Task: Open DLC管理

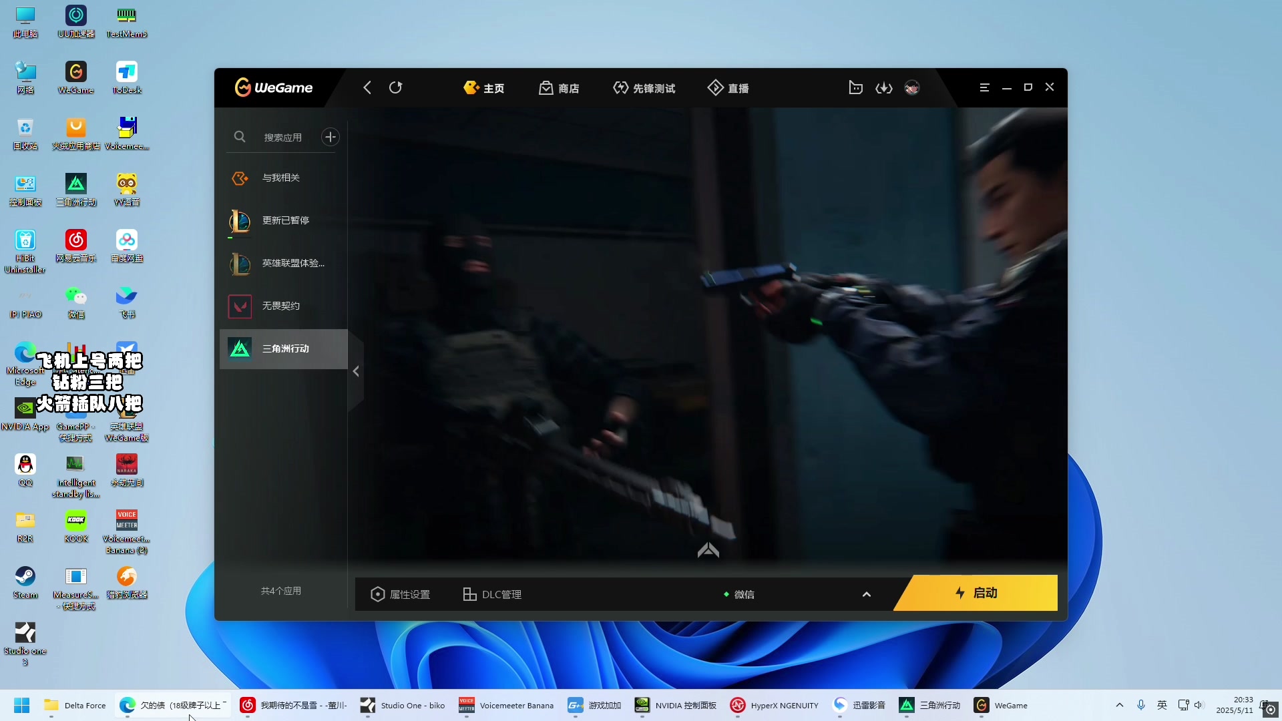Action: tap(492, 594)
